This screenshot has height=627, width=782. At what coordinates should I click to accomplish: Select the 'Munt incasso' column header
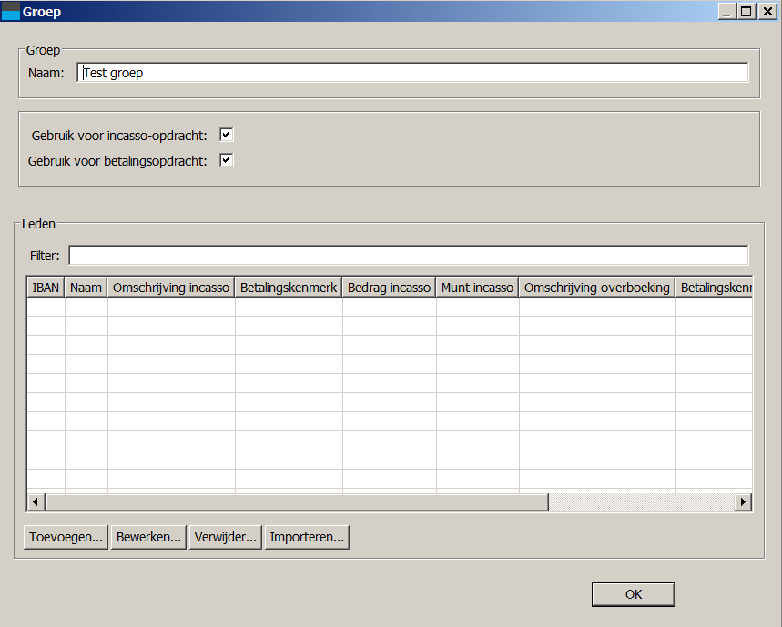click(x=477, y=288)
